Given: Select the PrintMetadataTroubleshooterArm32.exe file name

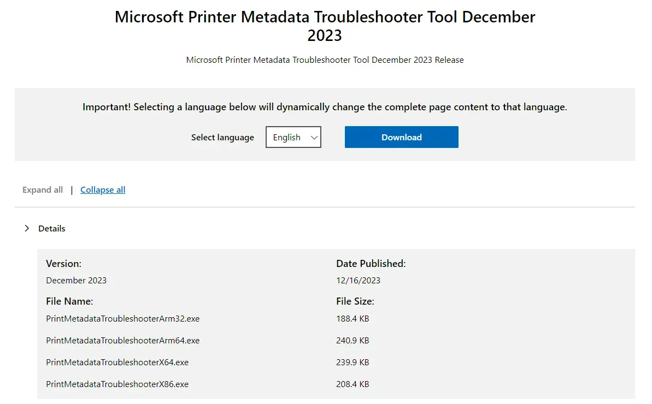Looking at the screenshot, I should point(122,318).
